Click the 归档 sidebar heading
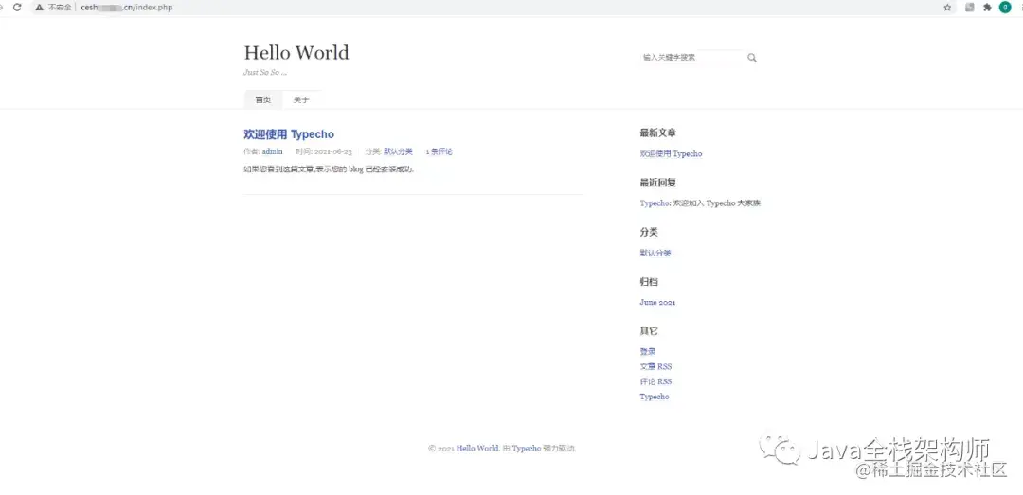Screen dimensions: 1023x495 649,282
